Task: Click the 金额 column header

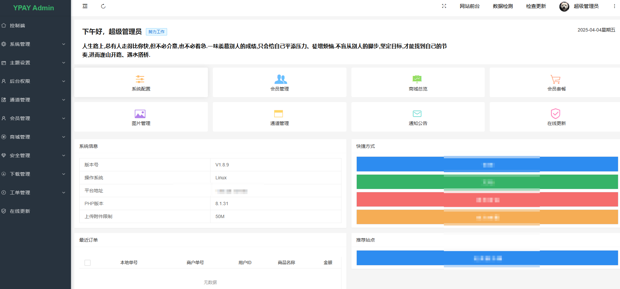Action: tap(328, 262)
